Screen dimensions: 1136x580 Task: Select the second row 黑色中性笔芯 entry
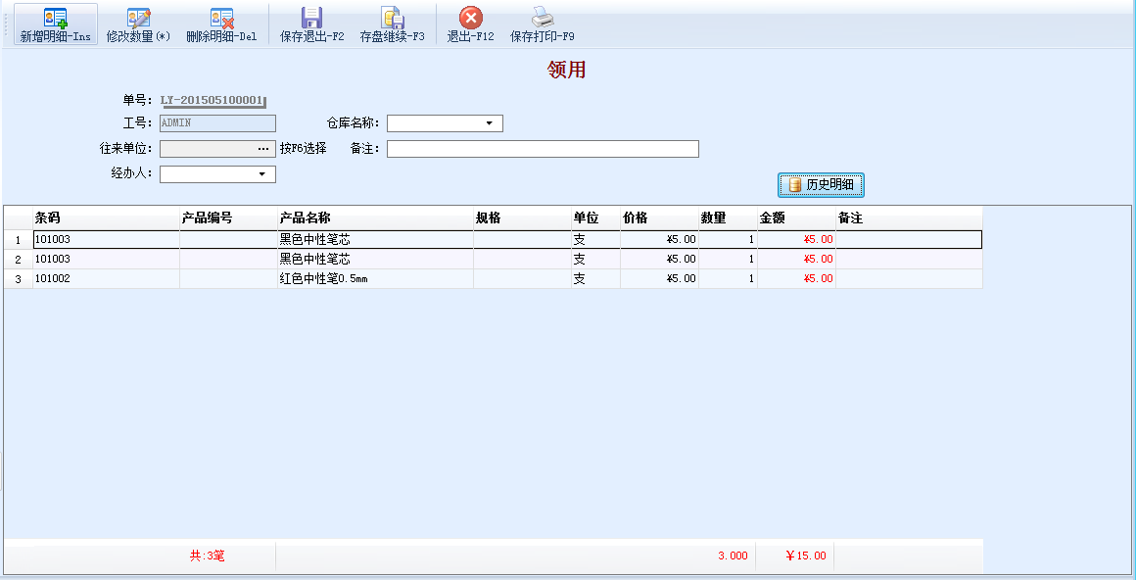coord(314,260)
